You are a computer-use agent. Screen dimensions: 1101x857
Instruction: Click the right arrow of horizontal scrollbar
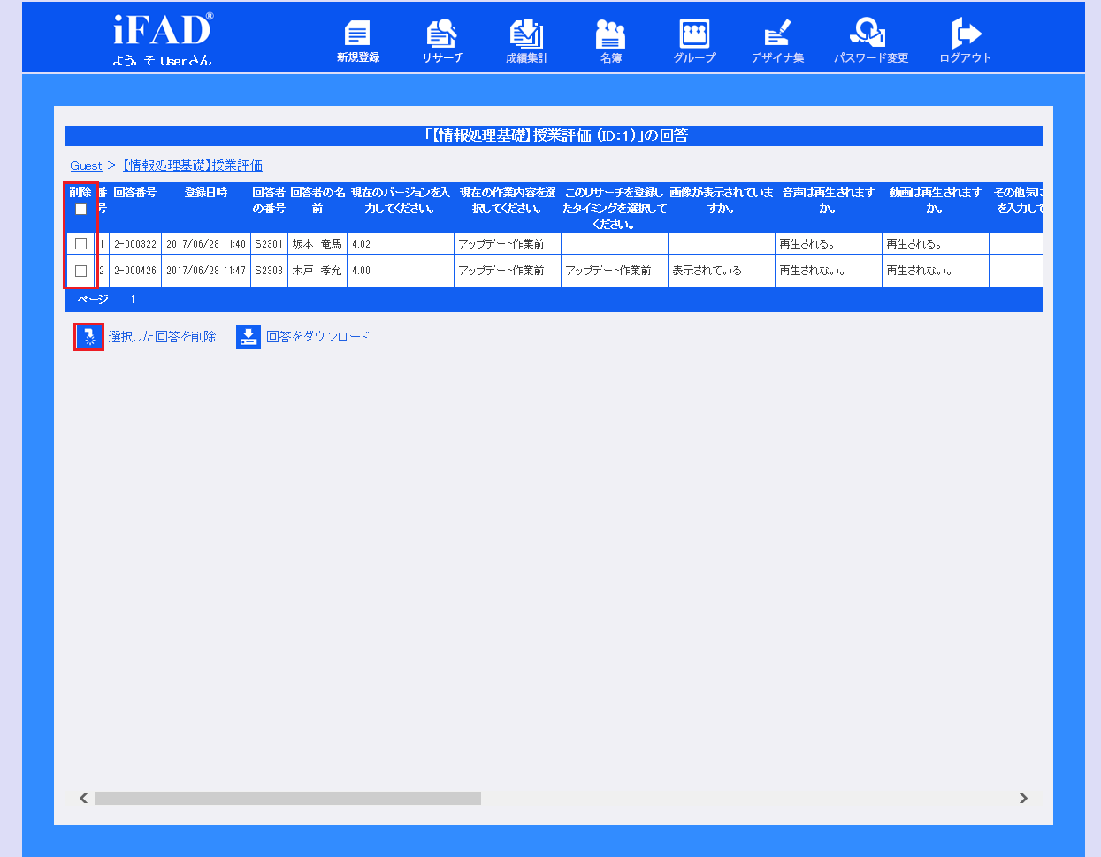click(x=1023, y=798)
